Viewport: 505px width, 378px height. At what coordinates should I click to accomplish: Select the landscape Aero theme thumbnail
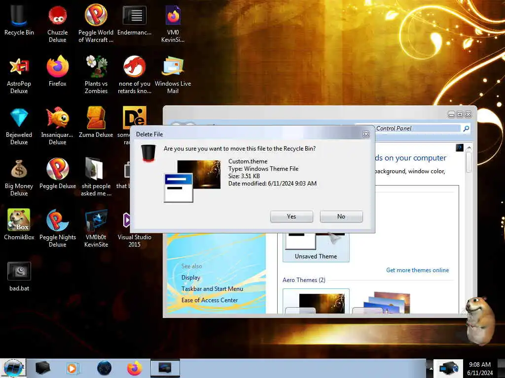[382, 302]
